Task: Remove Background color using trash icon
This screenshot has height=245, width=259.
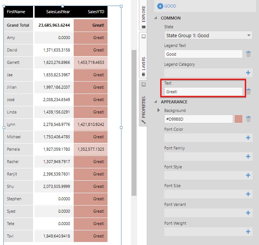Action: click(248, 119)
